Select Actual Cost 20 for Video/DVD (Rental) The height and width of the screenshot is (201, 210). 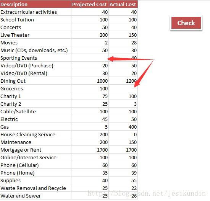coord(123,73)
